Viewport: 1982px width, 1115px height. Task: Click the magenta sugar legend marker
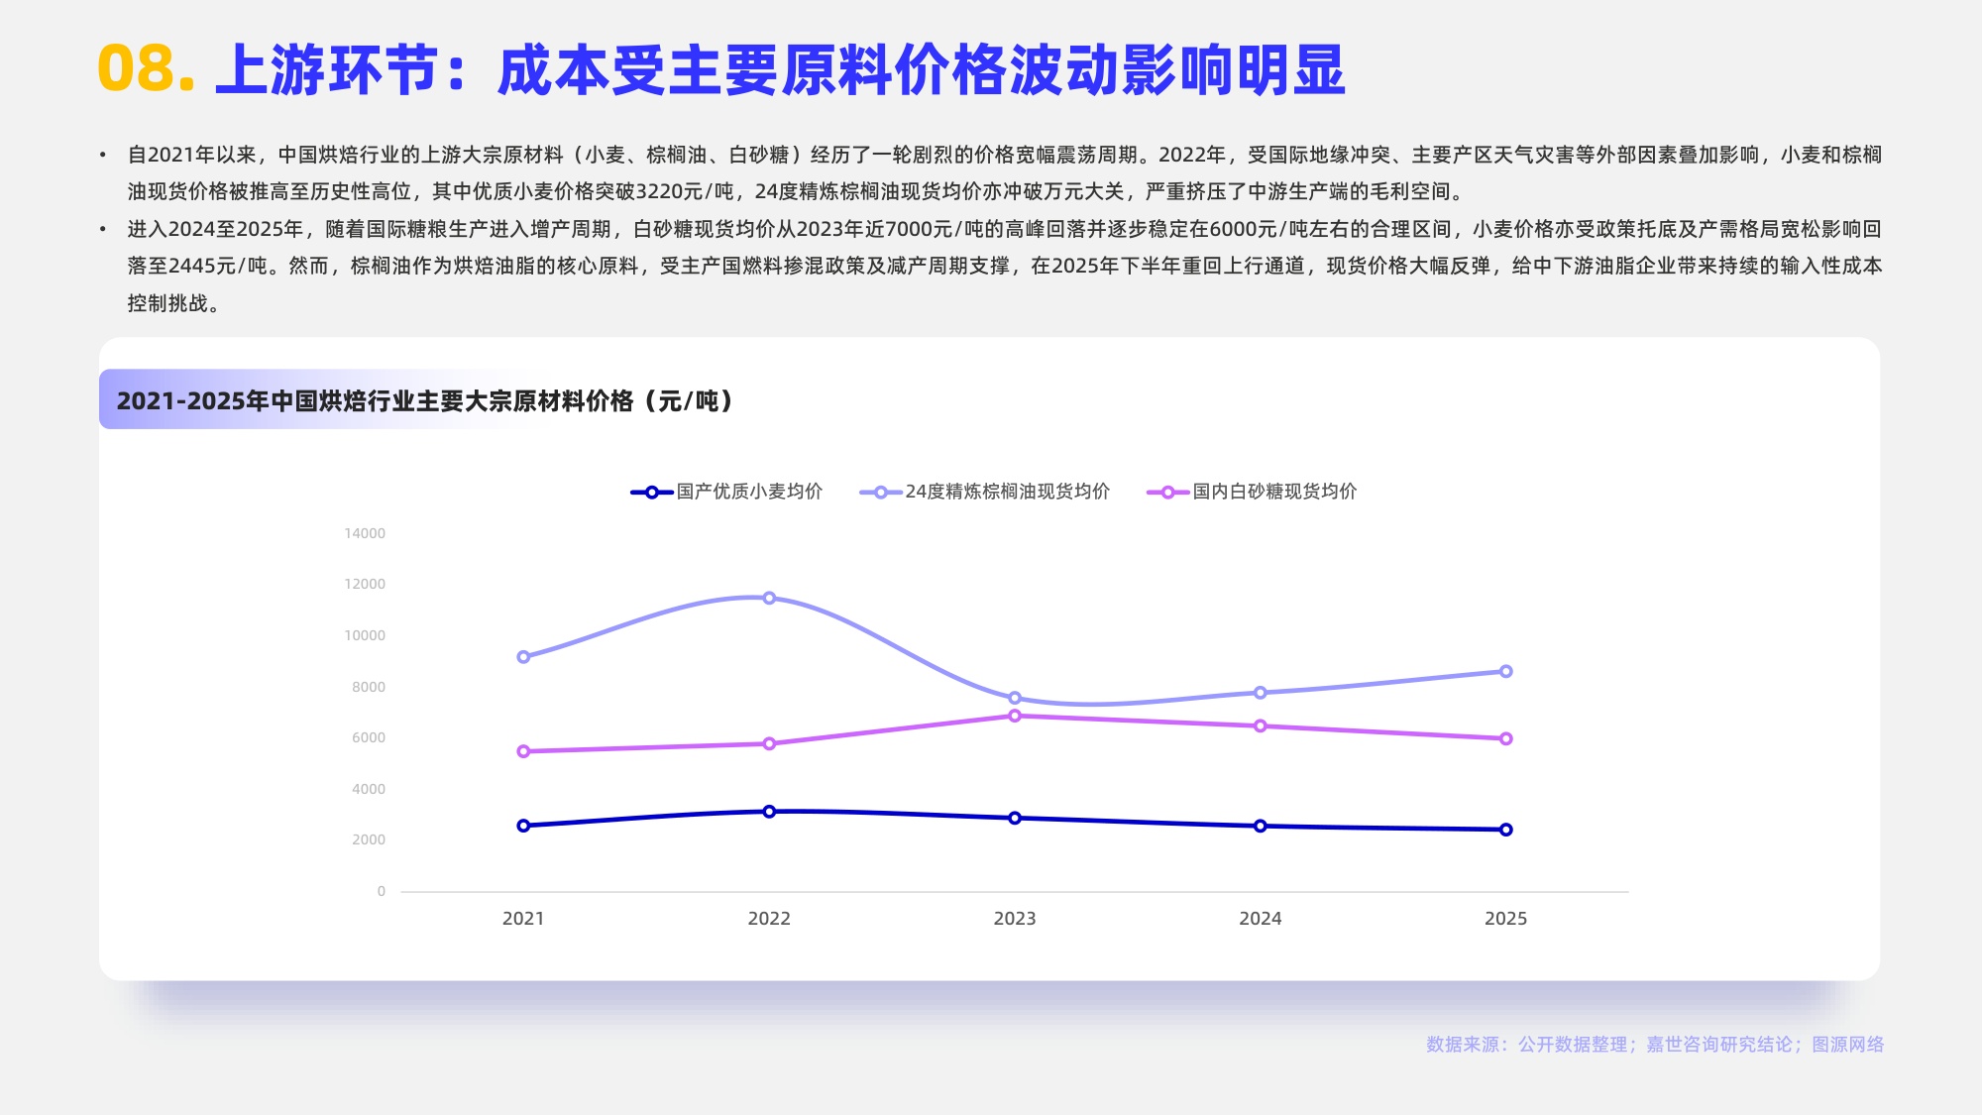point(1167,493)
